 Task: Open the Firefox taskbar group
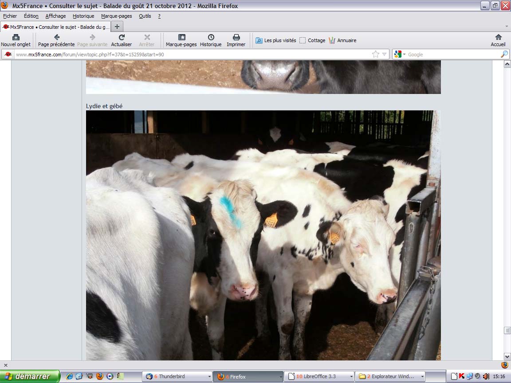[248, 376]
